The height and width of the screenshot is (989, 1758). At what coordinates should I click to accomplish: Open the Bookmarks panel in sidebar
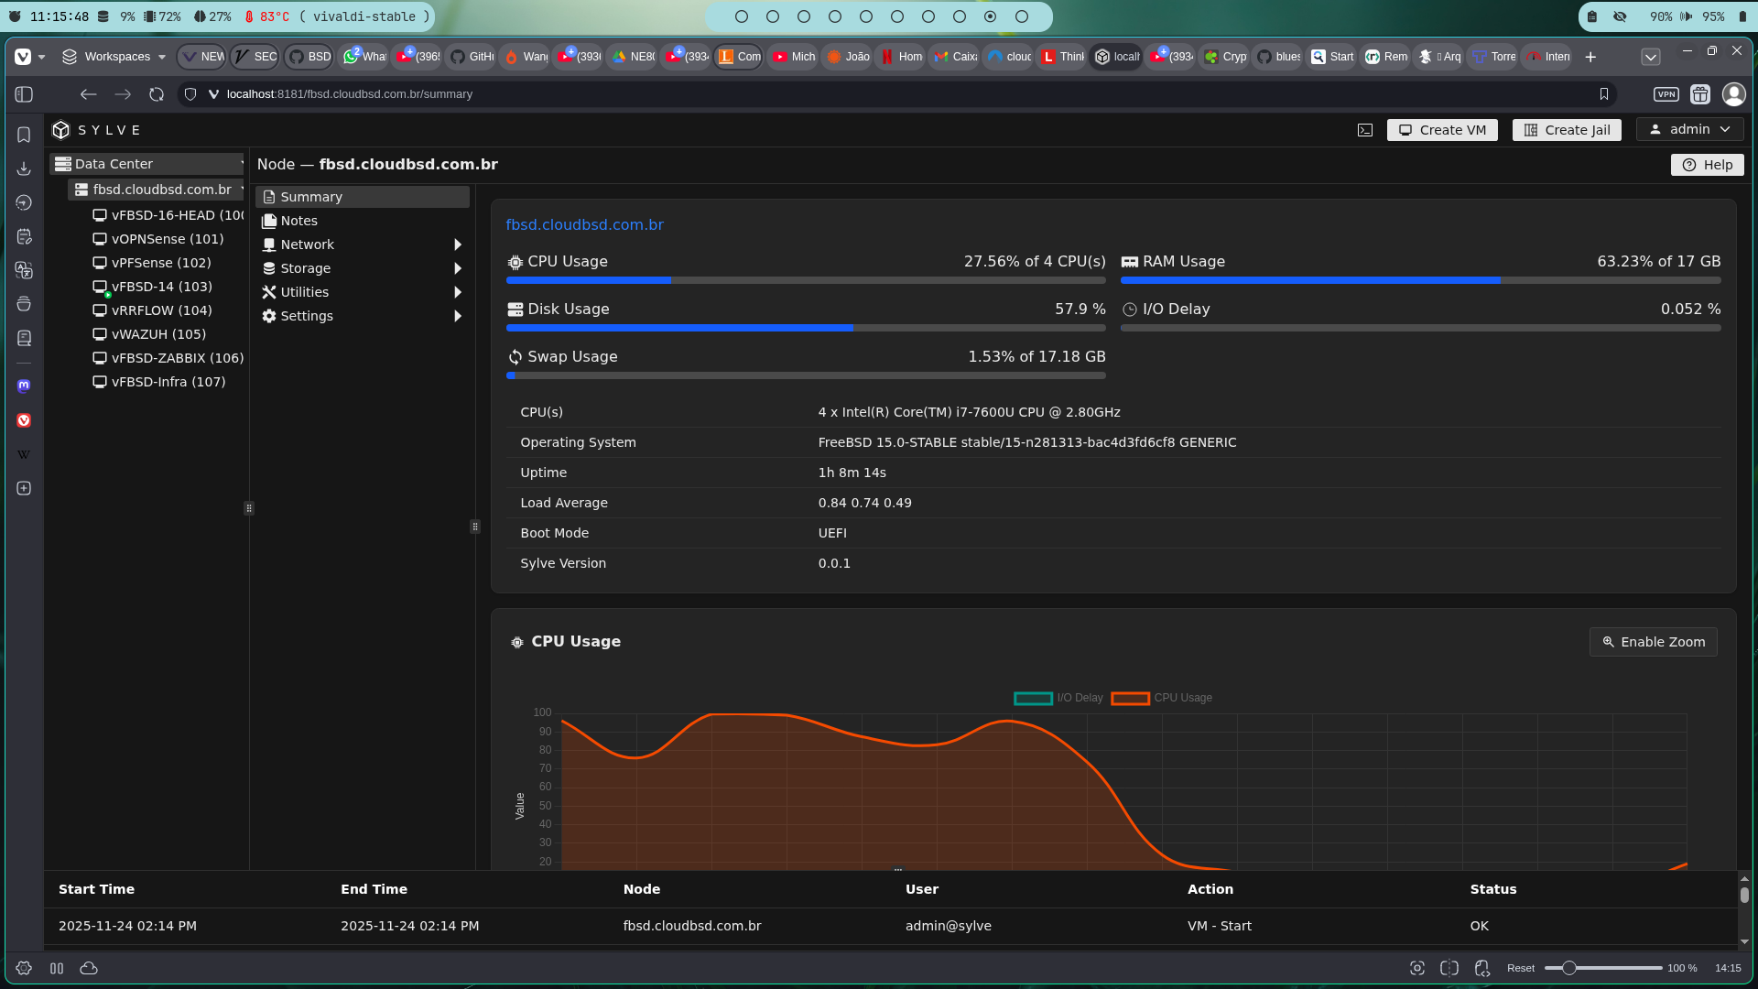coord(24,135)
